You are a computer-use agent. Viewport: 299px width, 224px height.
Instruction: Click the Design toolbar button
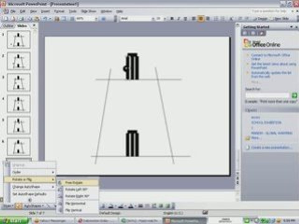coord(260,19)
